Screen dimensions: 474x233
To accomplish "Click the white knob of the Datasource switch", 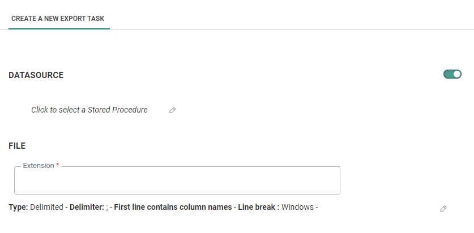I will (457, 74).
